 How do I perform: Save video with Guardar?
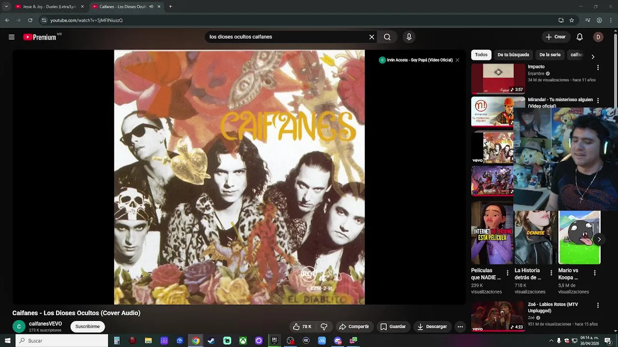coord(393,327)
